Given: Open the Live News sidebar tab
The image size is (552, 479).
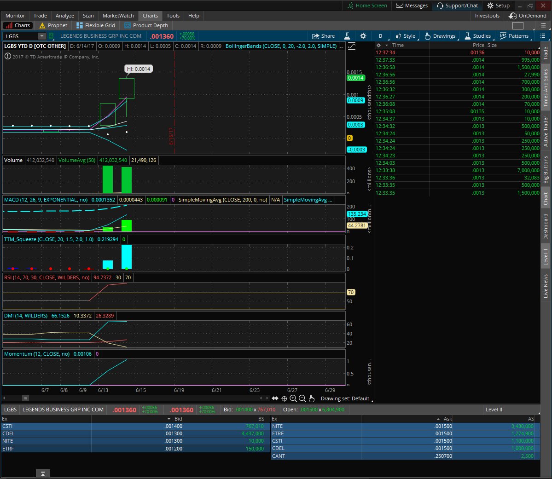Looking at the screenshot, I should click(x=545, y=286).
